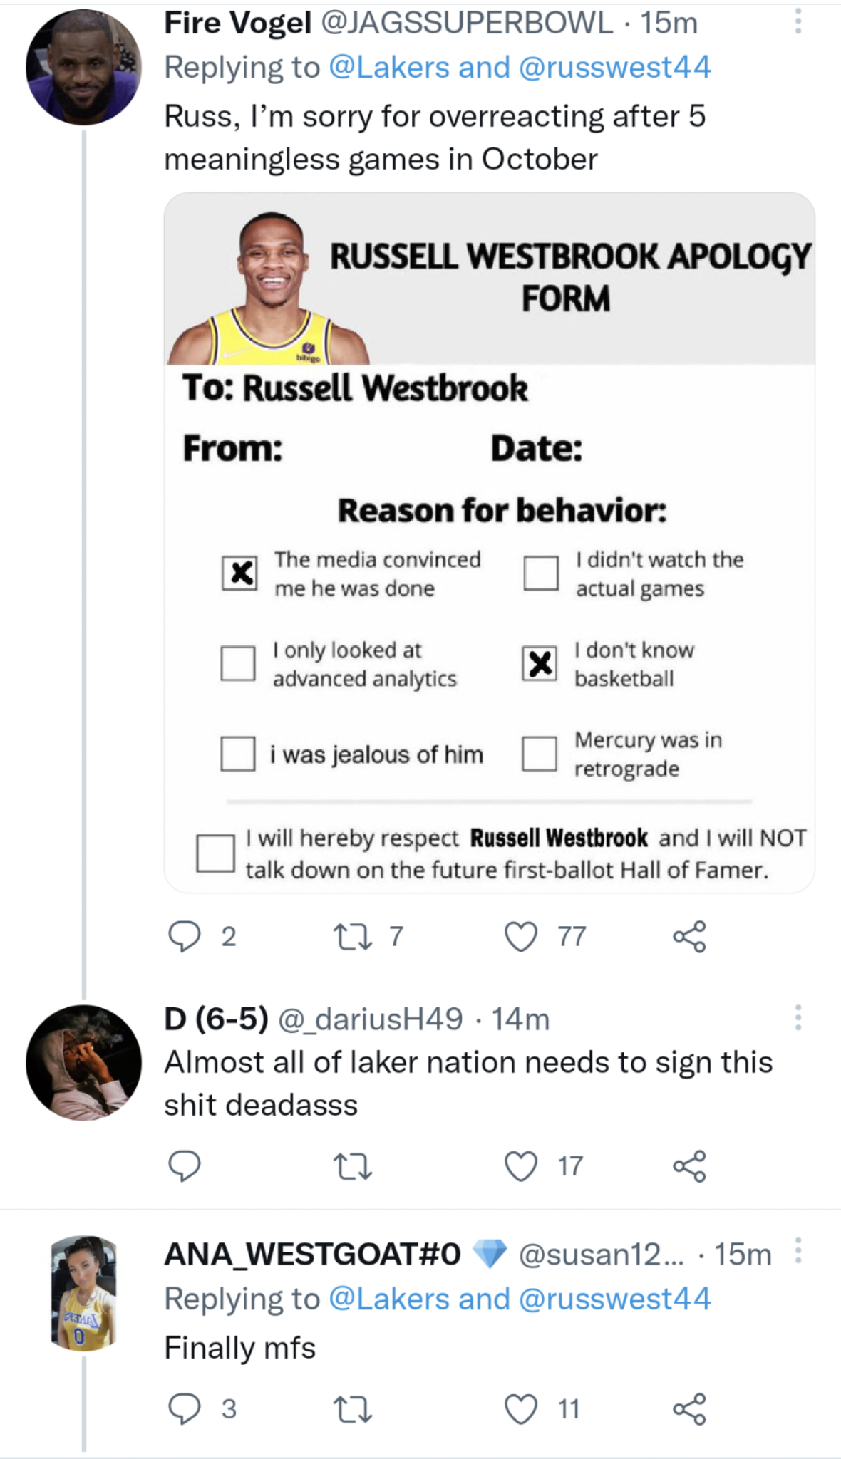Open the three-dot menu on D's tweet
Screen dimensions: 841x1459
(x=800, y=1017)
